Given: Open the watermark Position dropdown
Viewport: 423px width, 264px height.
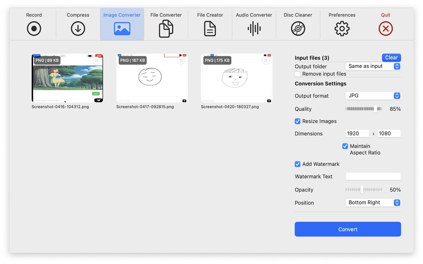Looking at the screenshot, I should pos(373,203).
